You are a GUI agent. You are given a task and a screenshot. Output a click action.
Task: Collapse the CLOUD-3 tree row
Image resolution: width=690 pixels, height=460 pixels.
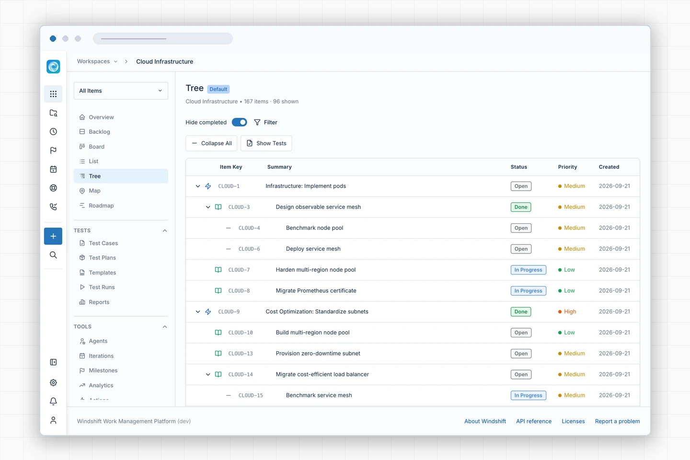pyautogui.click(x=208, y=207)
